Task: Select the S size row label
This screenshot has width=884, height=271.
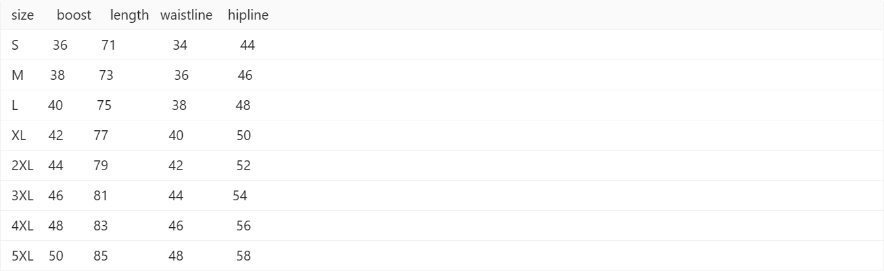Action: point(15,45)
